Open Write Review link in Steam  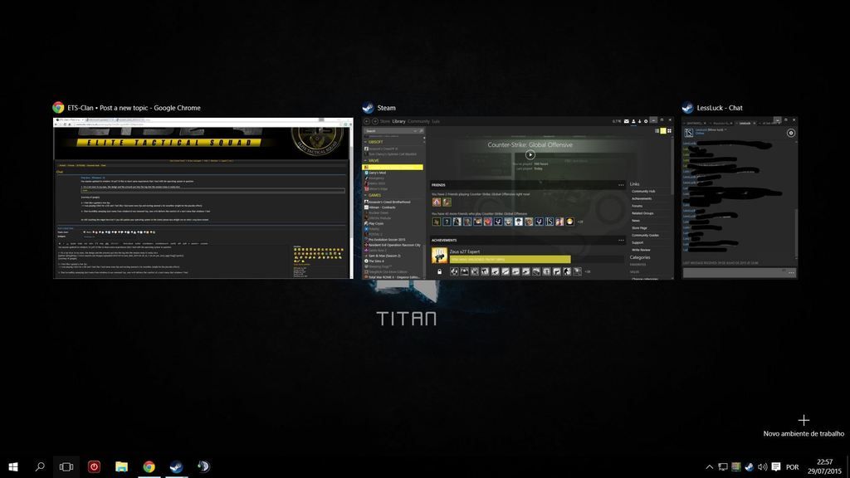(641, 250)
